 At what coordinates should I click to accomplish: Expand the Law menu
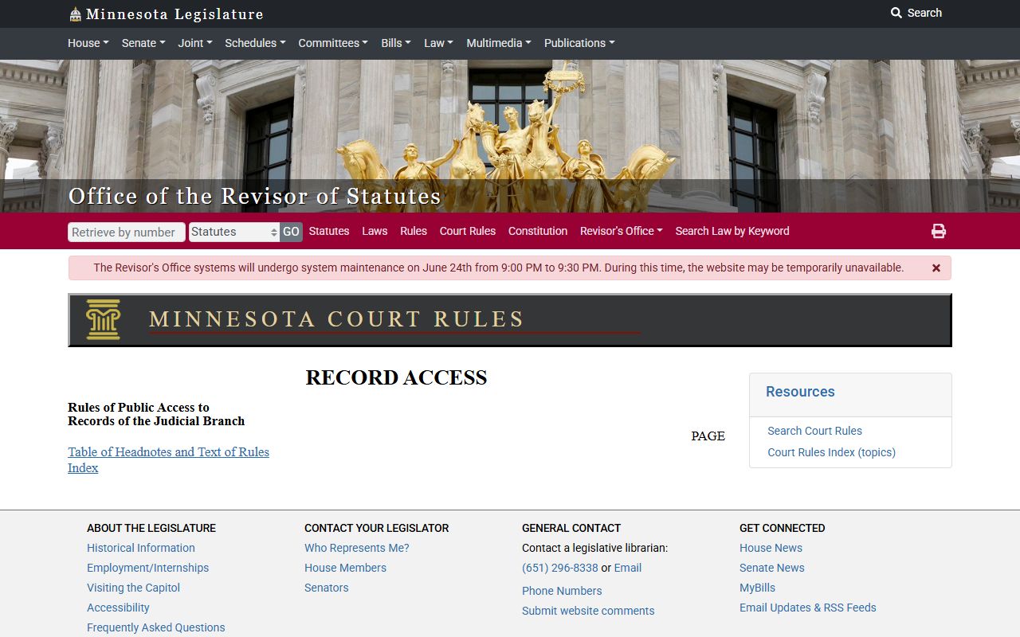pos(438,43)
